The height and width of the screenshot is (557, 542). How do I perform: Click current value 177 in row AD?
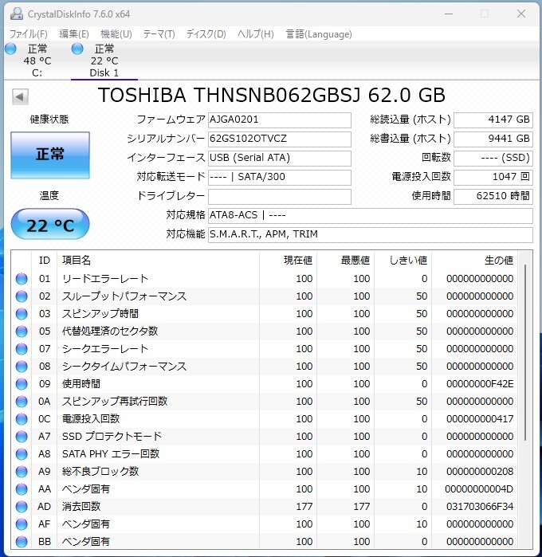304,507
